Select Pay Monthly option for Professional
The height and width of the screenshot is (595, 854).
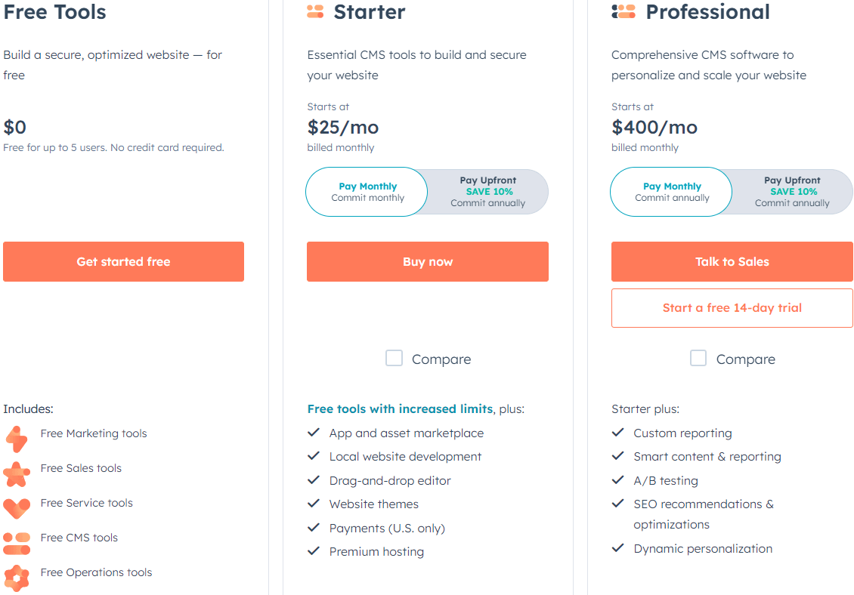[672, 192]
